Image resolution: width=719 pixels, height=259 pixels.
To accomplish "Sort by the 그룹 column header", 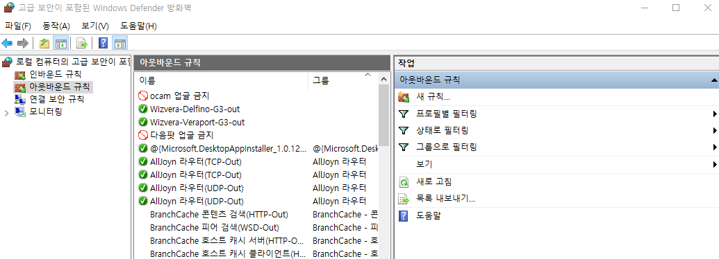I will click(343, 81).
